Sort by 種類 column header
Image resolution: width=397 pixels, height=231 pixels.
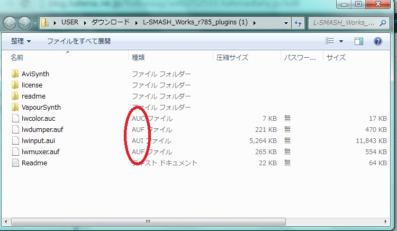pos(138,58)
